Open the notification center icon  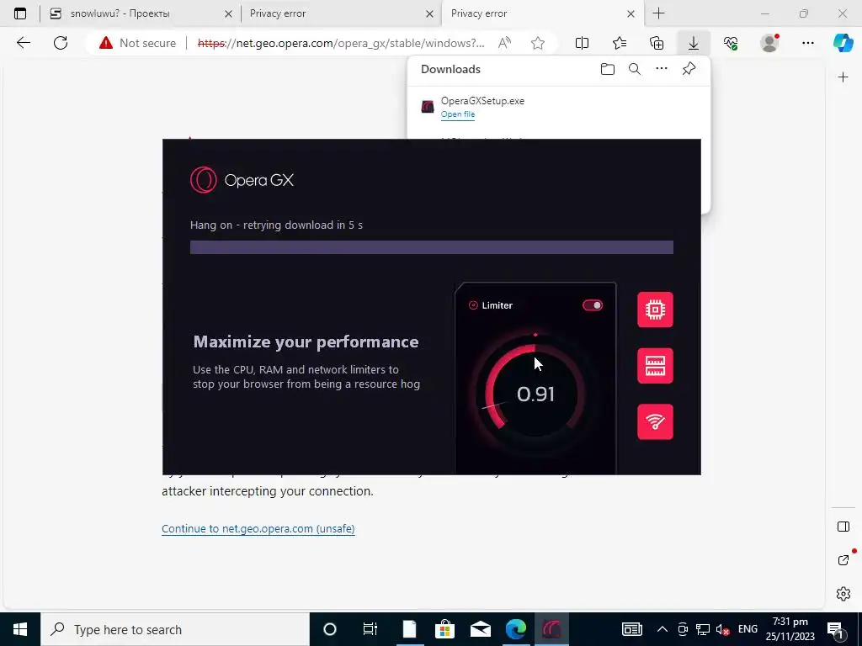coord(835,629)
